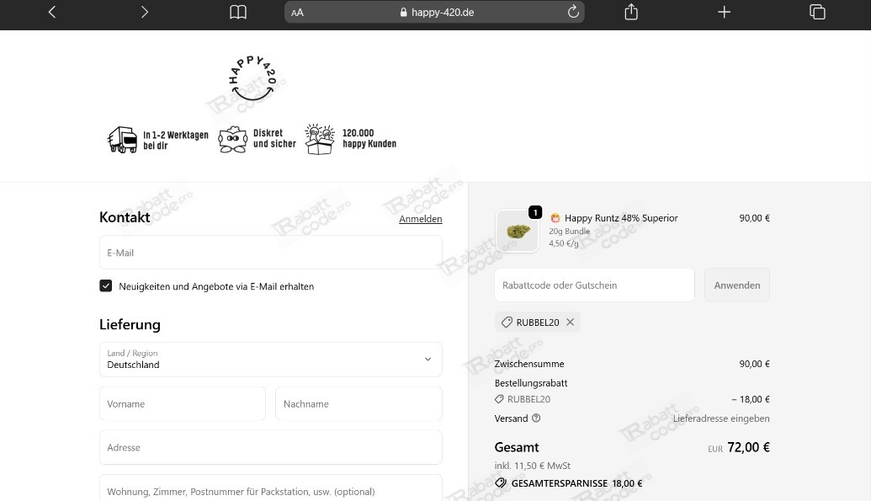Focus the Adresse field
The image size is (871, 501).
click(x=270, y=447)
